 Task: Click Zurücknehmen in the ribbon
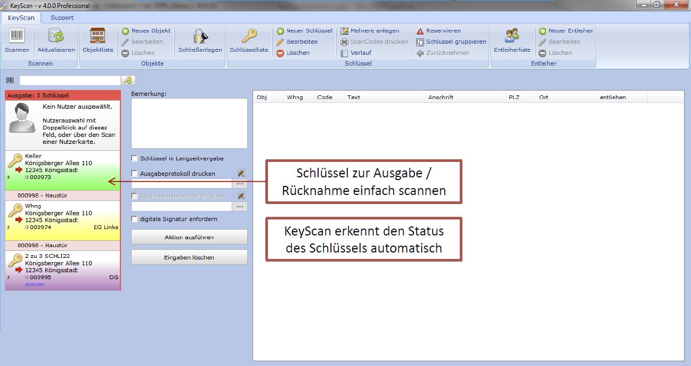point(443,53)
